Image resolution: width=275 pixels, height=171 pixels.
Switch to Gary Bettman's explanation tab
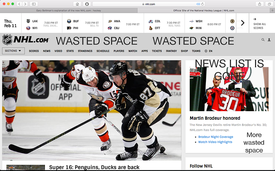click(x=68, y=11)
